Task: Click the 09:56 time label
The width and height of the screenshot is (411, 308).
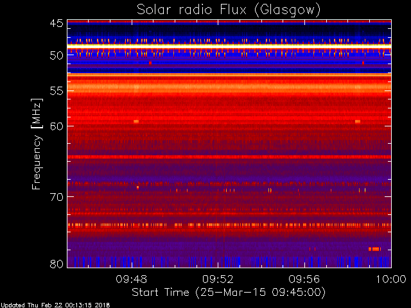Action: [304, 279]
